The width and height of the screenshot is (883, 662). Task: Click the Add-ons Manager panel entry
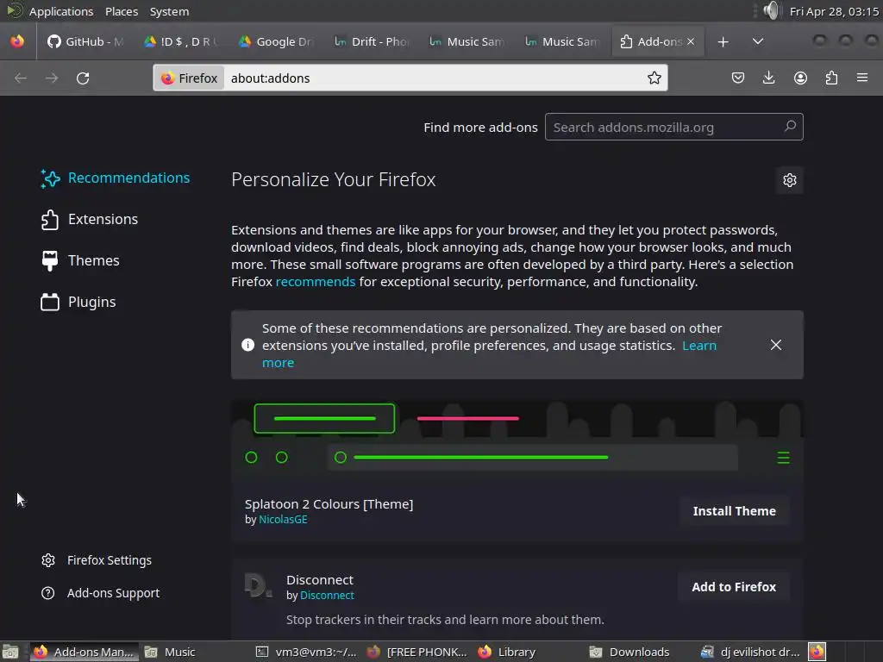point(84,652)
